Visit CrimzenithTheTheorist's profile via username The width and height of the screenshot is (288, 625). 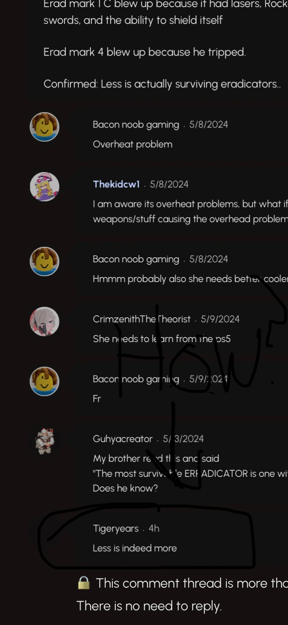click(x=142, y=319)
